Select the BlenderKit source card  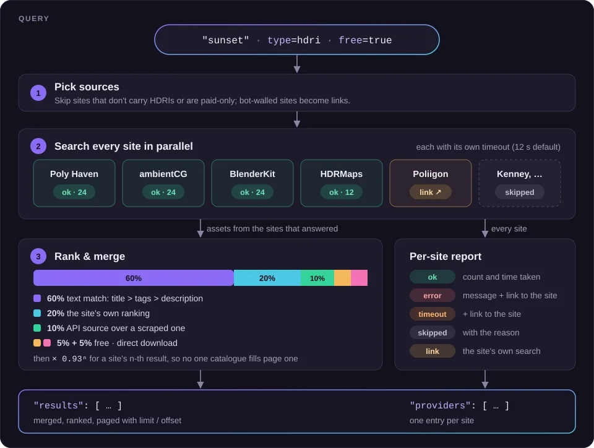252,183
